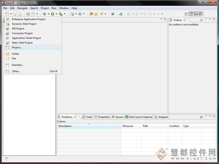Viewport: 219px width, 164px height.
Task: Choose Application Client Project entry
Action: point(33,38)
